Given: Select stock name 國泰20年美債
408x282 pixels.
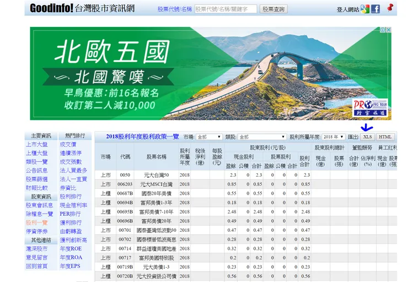Looking at the screenshot, I should 157,194.
